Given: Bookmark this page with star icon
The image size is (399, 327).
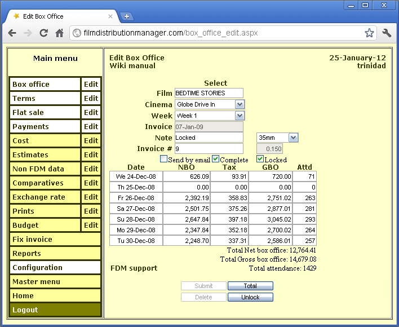Looking at the screenshot, I should coord(369,33).
